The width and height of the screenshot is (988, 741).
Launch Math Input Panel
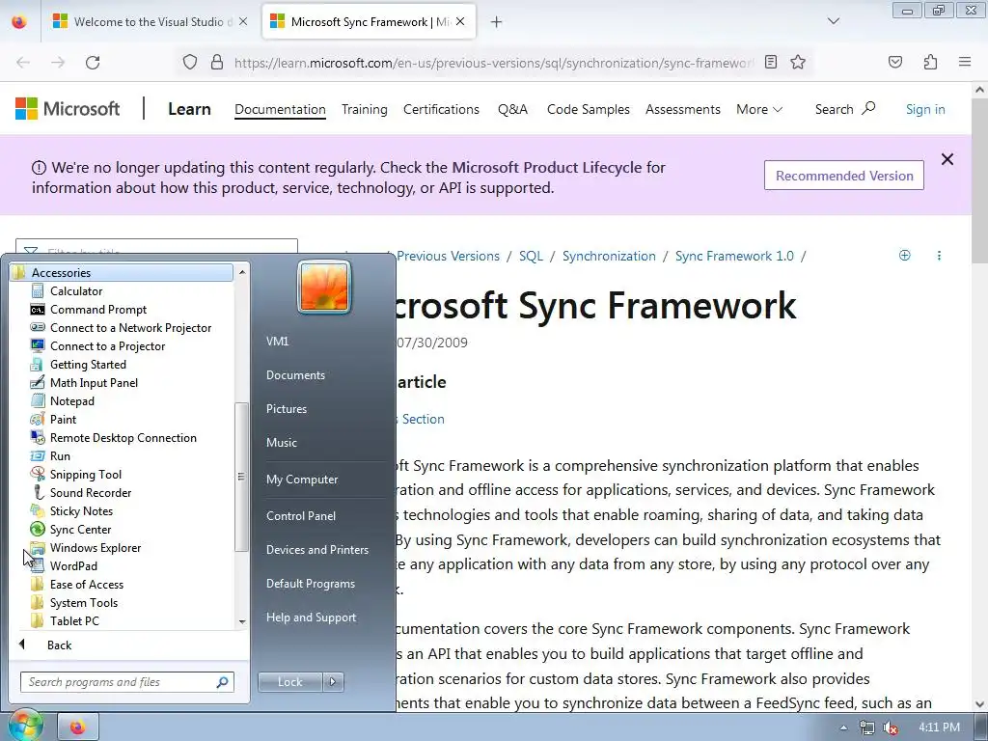point(94,382)
